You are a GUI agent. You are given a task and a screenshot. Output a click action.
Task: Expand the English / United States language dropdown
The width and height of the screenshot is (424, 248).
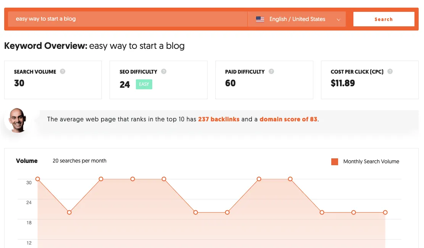pyautogui.click(x=298, y=19)
